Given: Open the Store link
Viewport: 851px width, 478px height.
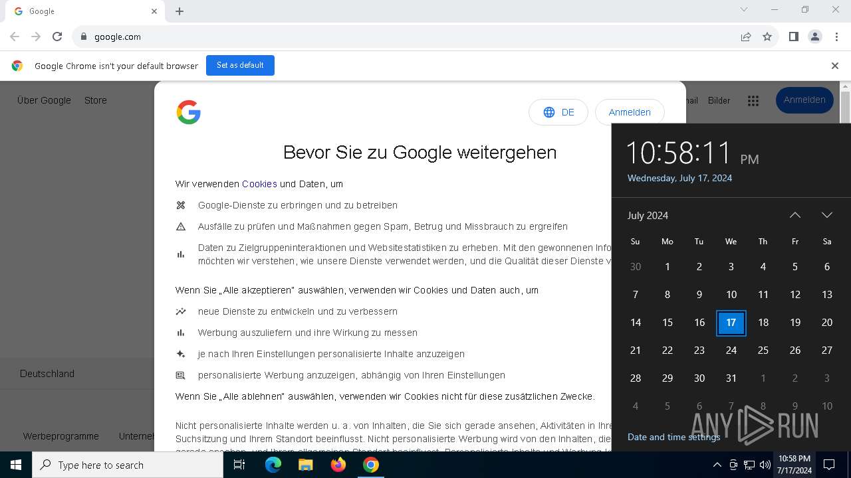Looking at the screenshot, I should point(95,100).
